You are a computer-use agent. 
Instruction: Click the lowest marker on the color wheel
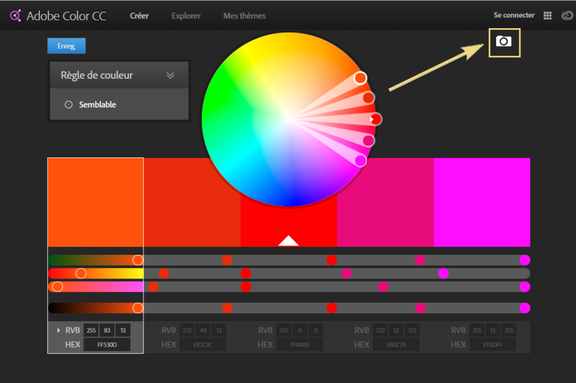click(360, 161)
